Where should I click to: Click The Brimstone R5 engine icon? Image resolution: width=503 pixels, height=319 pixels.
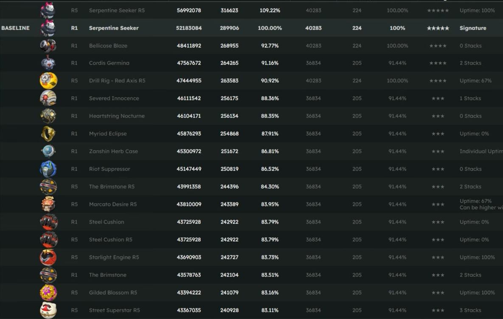(x=48, y=186)
